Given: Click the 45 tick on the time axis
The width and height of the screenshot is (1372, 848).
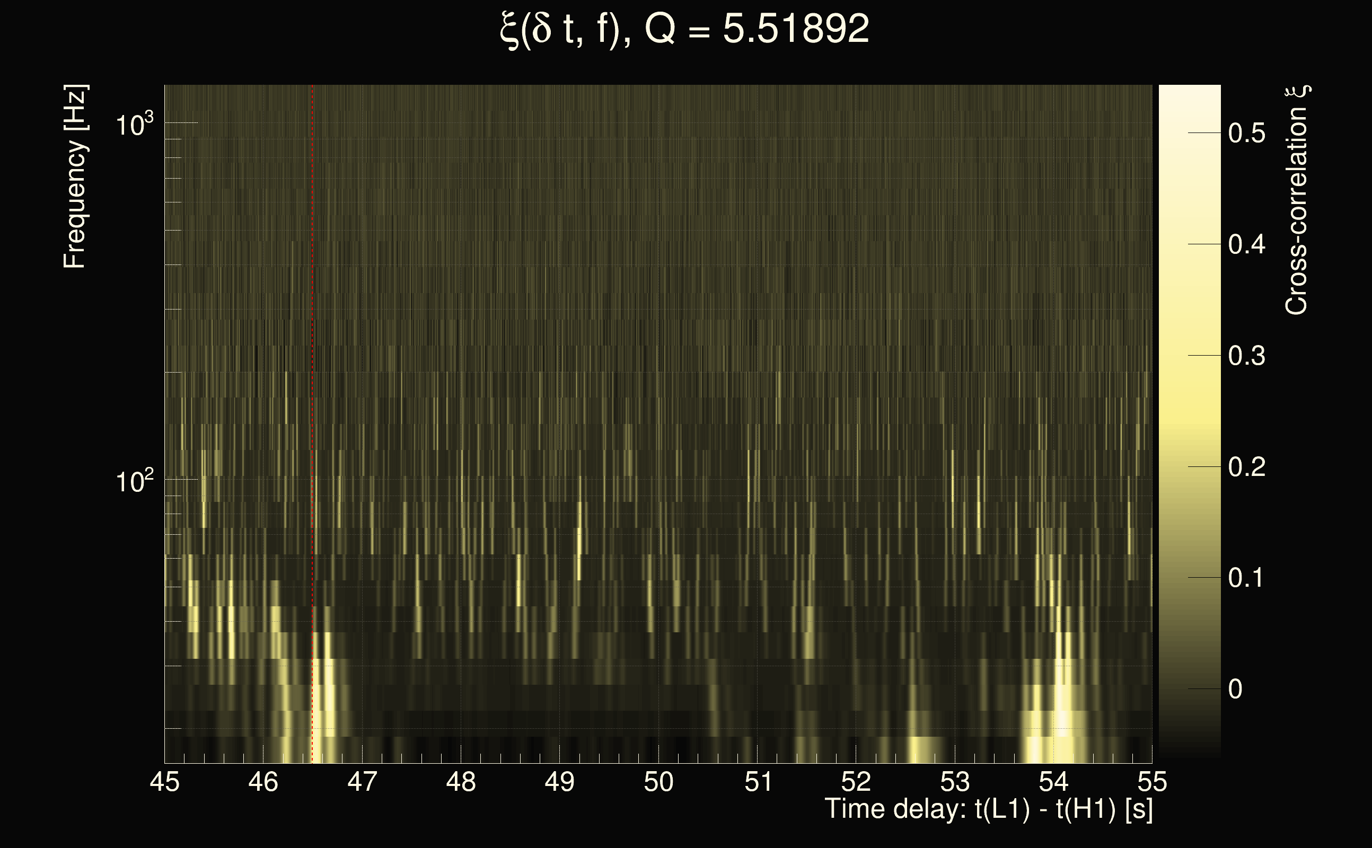Looking at the screenshot, I should (165, 782).
